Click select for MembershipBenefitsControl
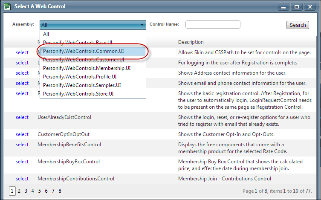The width and height of the screenshot is (321, 200). [22, 145]
